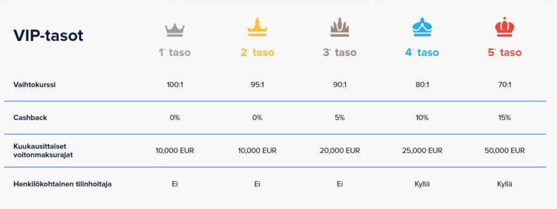This screenshot has width=557, height=209.
Task: Click the red crown icon for level 5
Action: (505, 27)
